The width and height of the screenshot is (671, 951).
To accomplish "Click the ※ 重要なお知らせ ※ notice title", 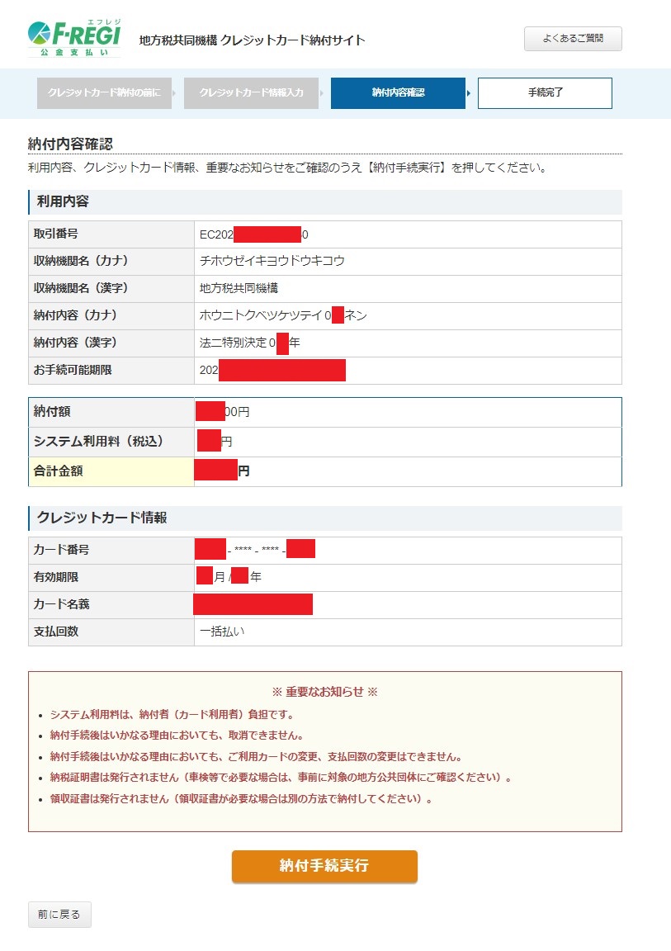I will pos(325,692).
